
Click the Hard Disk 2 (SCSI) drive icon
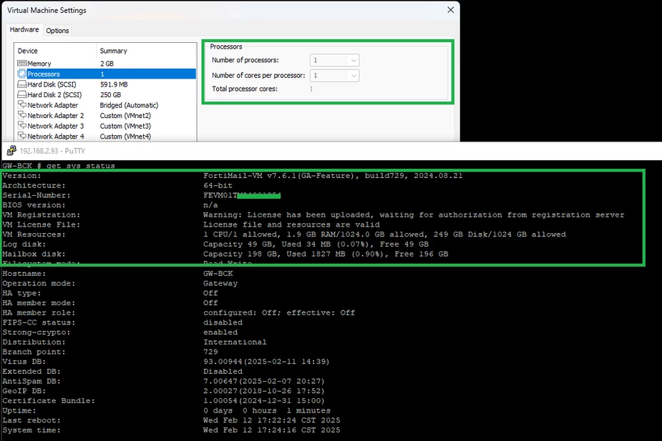(x=22, y=94)
